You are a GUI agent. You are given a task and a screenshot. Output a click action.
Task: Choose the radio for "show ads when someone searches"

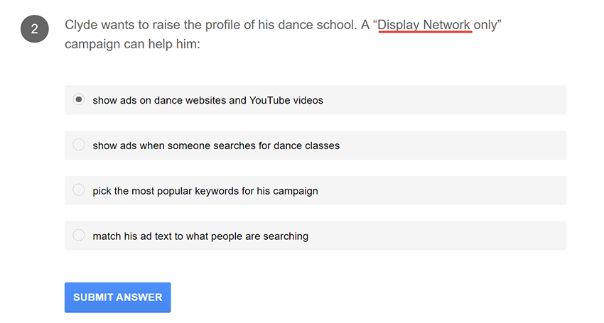(79, 145)
